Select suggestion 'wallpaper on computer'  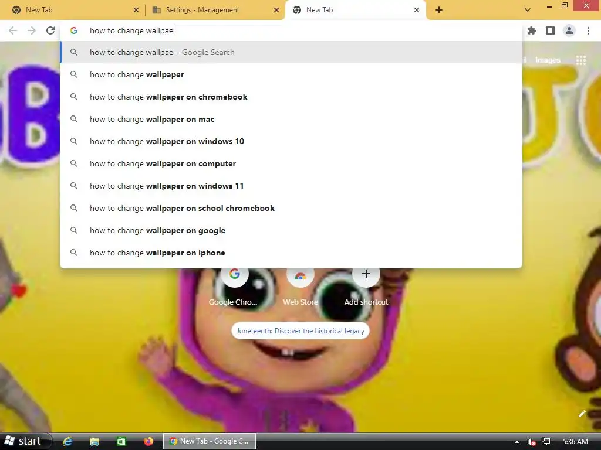tap(291, 163)
